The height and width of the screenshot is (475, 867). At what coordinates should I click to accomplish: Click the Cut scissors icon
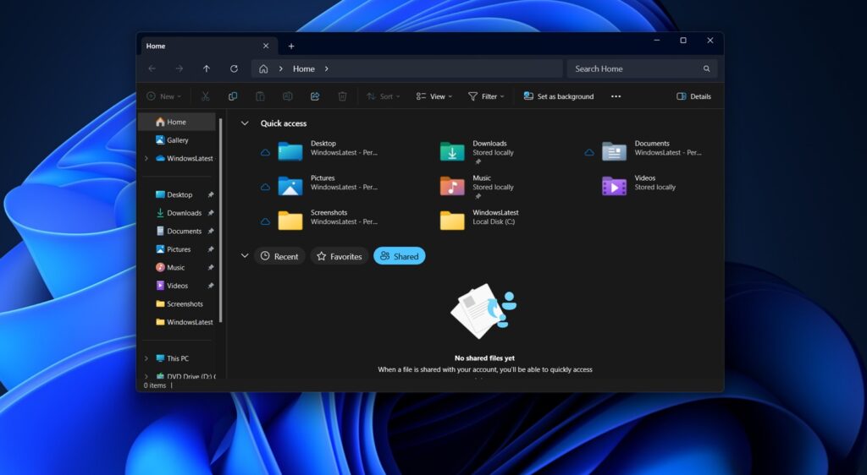click(206, 96)
